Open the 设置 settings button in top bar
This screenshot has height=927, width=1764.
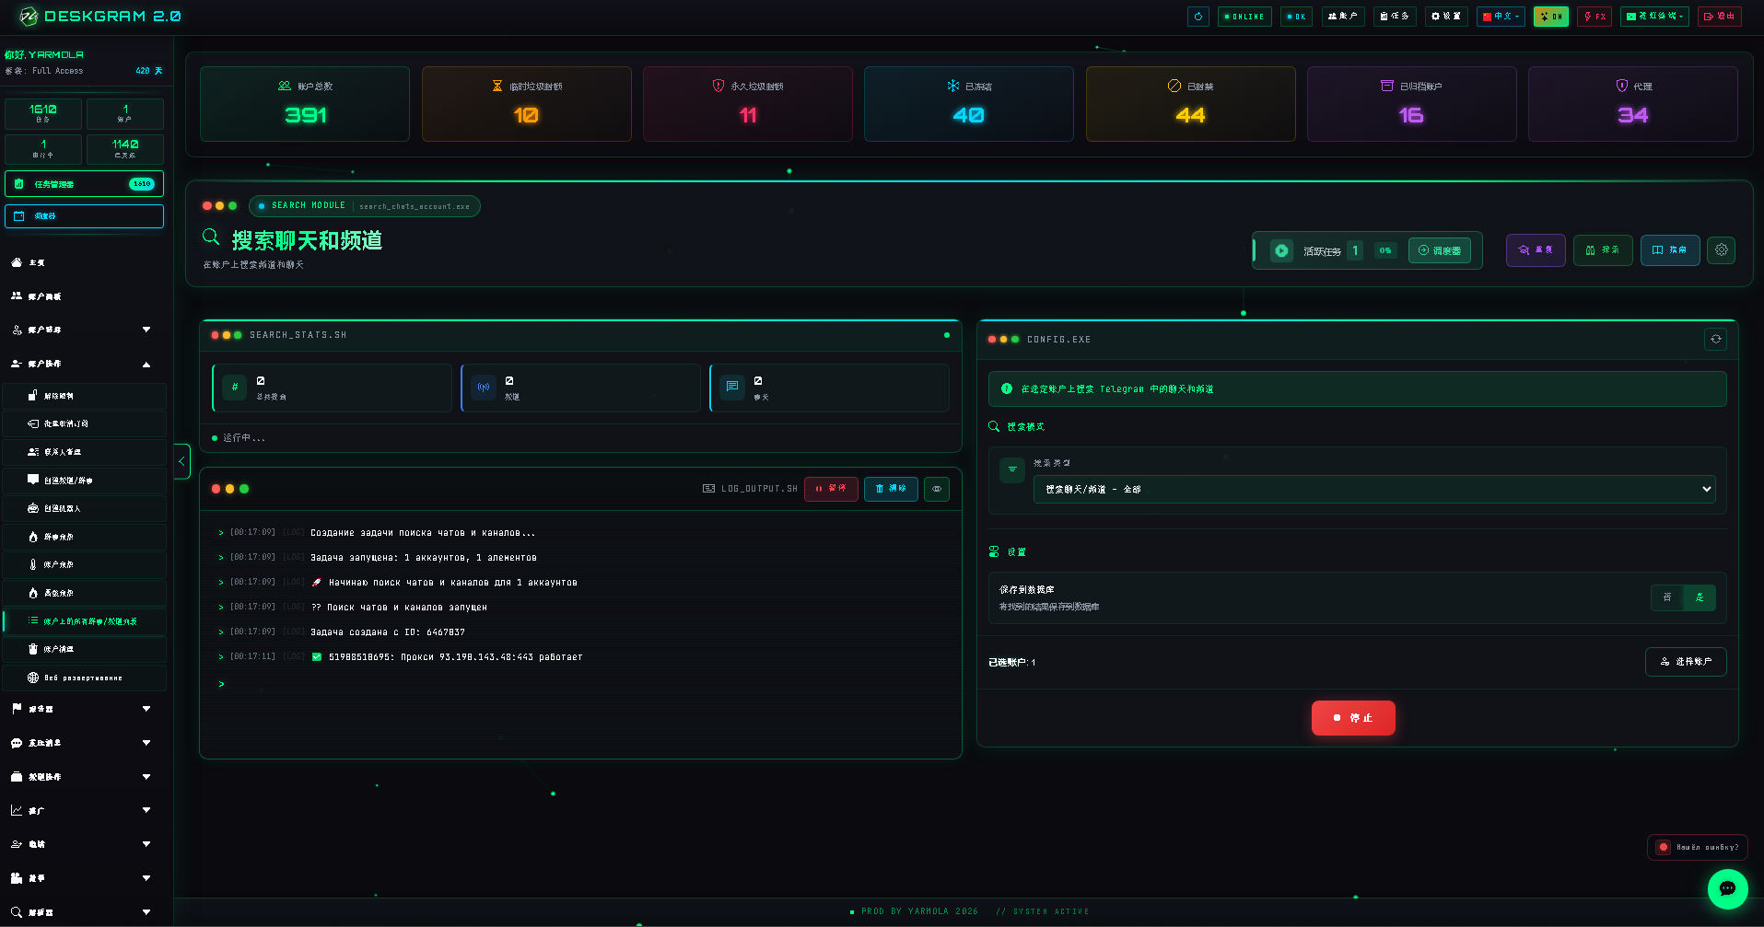tap(1446, 17)
